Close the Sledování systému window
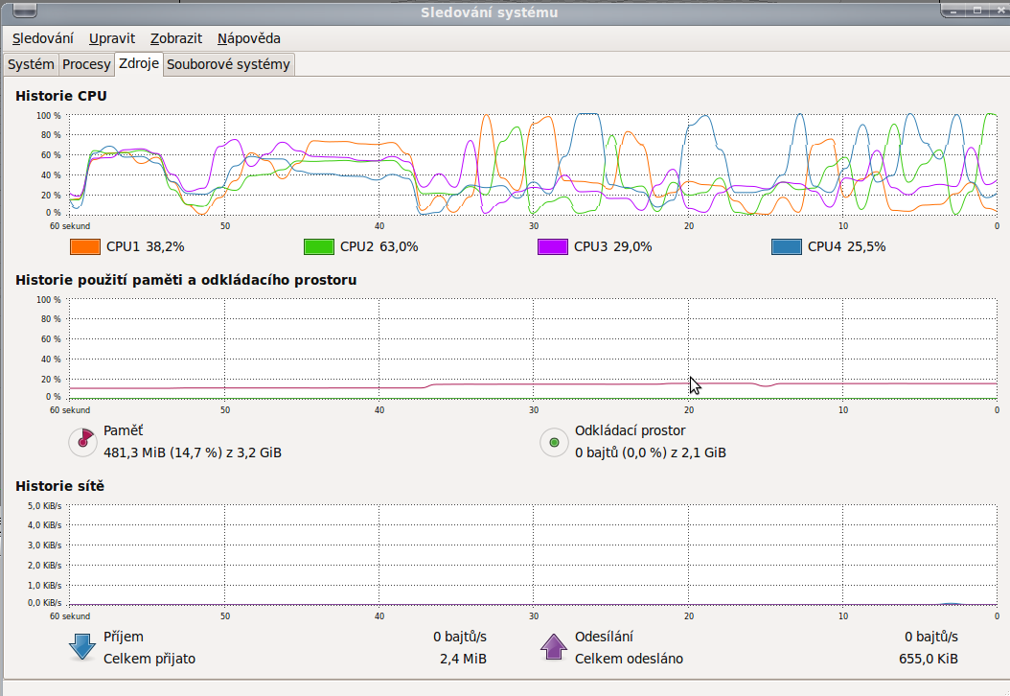This screenshot has height=696, width=1010. (x=999, y=11)
